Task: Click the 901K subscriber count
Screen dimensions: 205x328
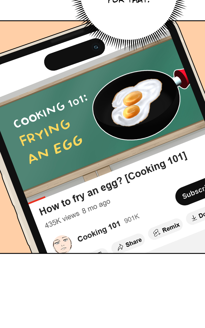Action: [132, 219]
